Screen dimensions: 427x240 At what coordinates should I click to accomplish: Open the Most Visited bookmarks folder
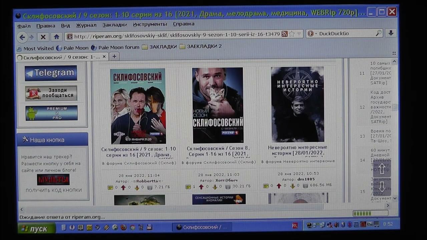click(35, 48)
